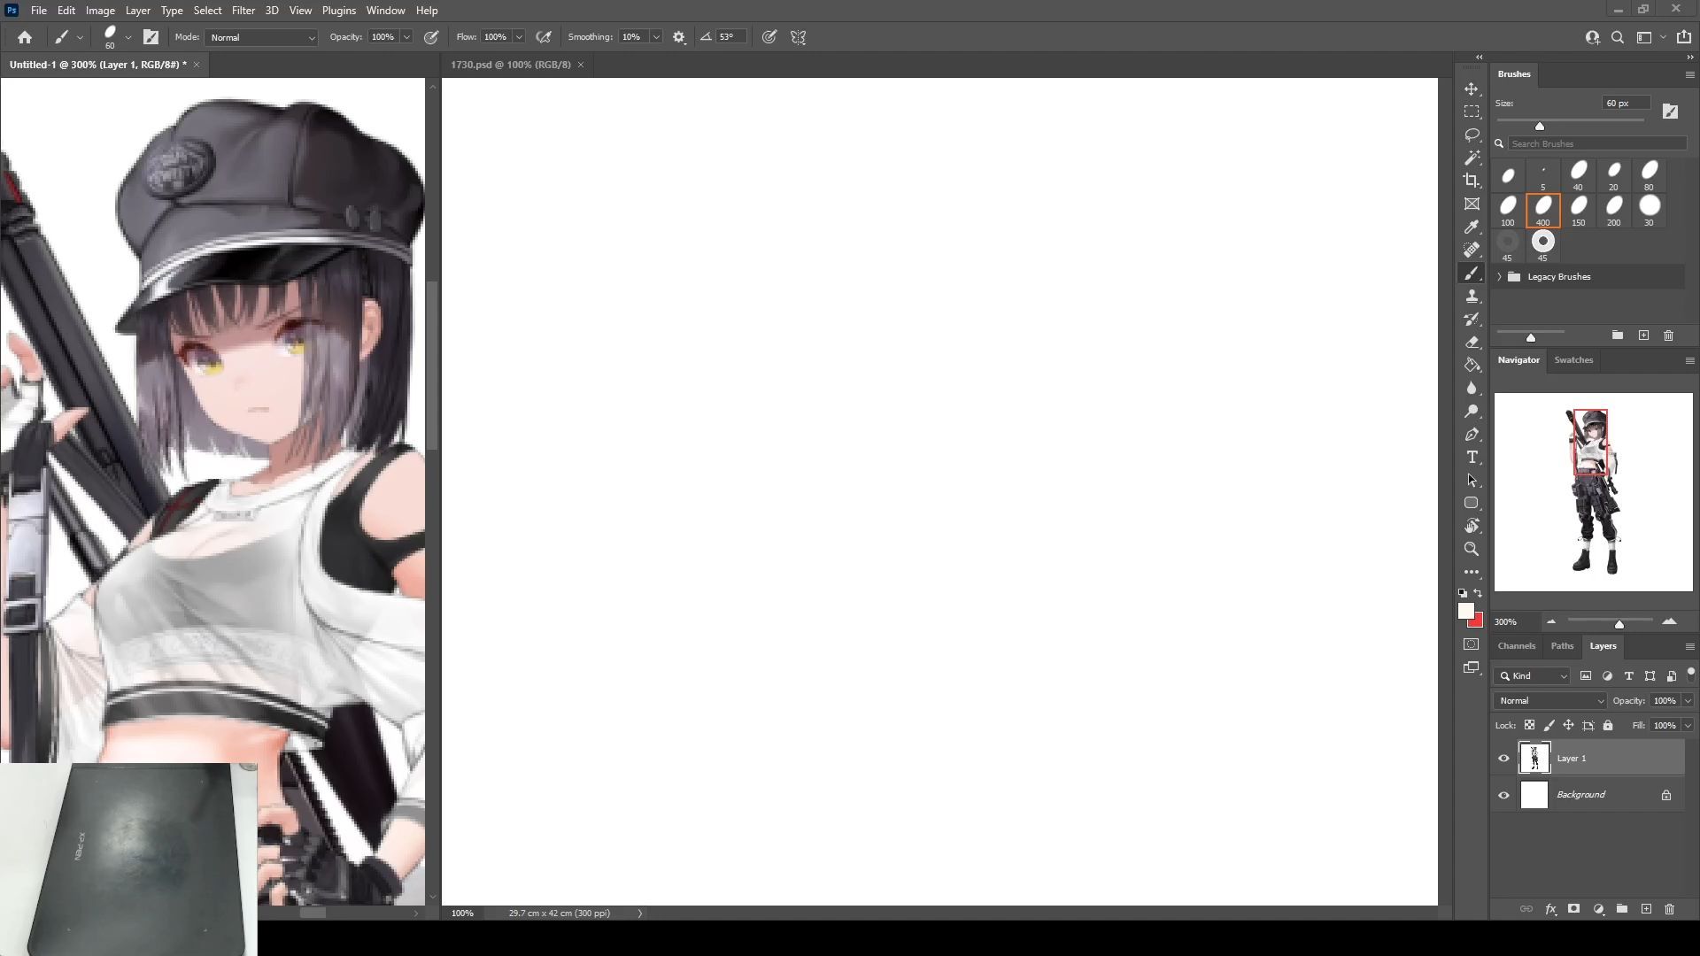1700x956 pixels.
Task: Open the Opacity dropdown in options bar
Action: point(406,37)
